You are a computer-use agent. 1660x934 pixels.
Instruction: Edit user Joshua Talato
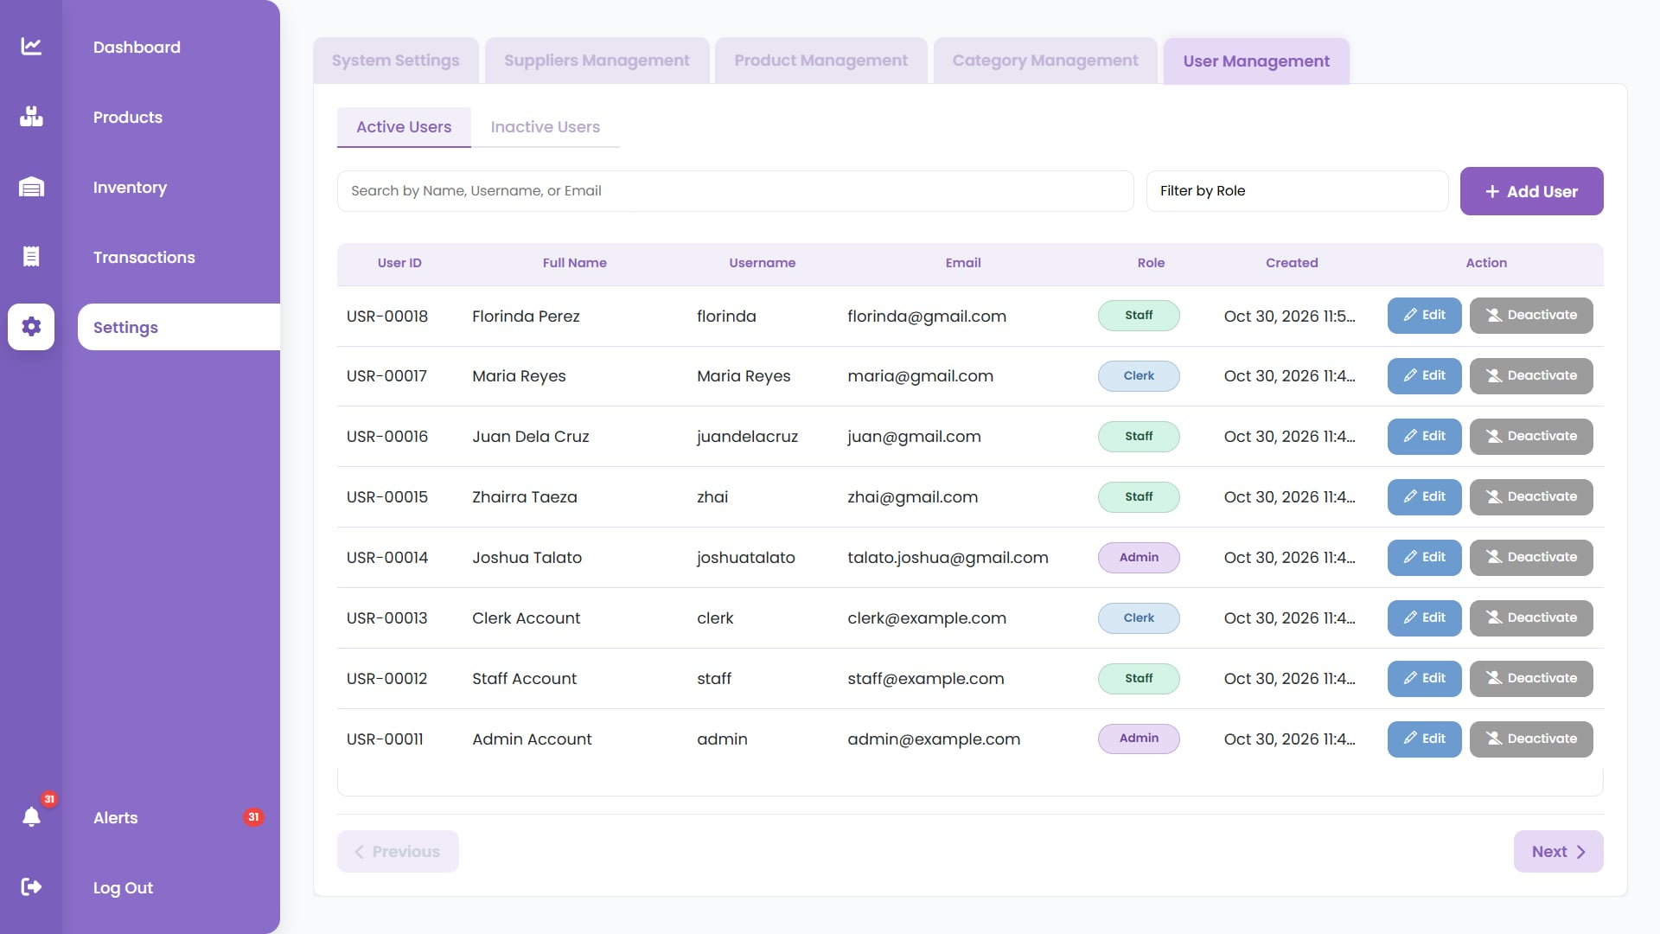[x=1424, y=558]
